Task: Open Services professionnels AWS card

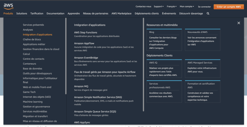Action: (164, 91)
